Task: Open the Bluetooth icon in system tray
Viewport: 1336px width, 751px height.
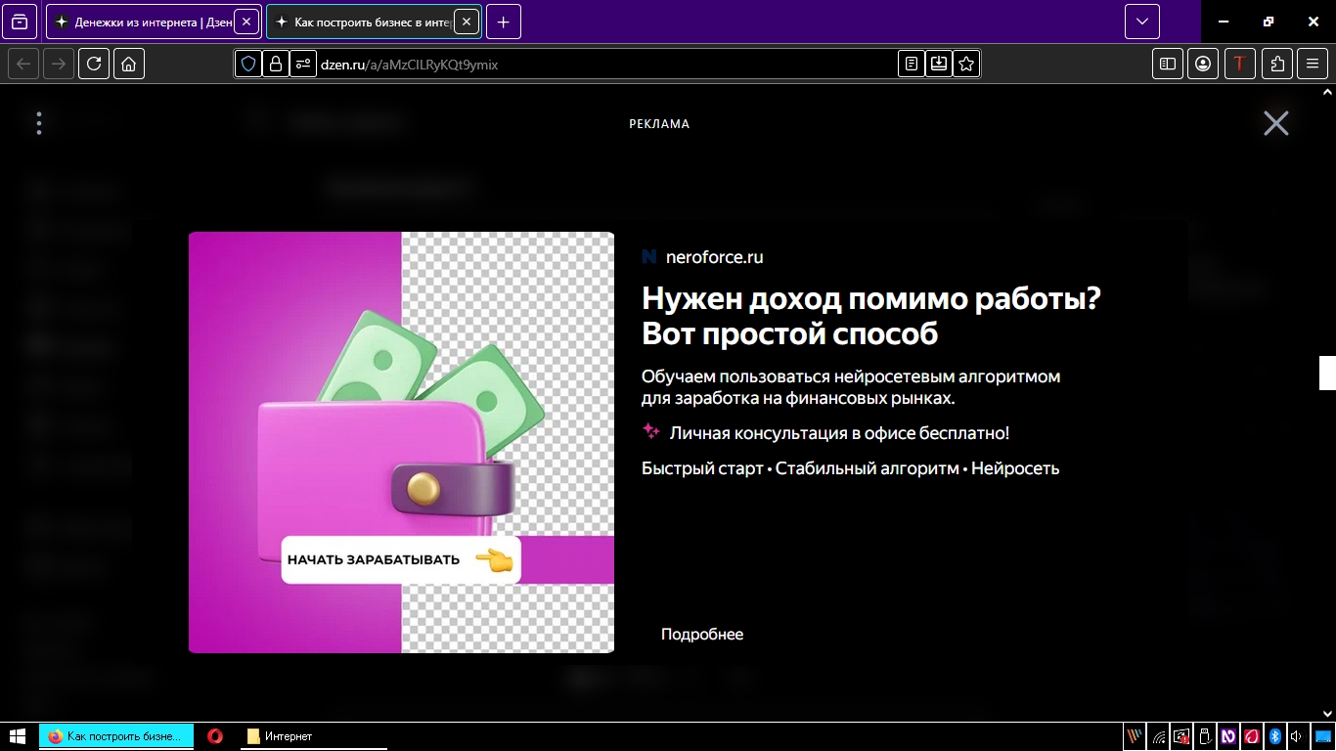Action: [1273, 736]
